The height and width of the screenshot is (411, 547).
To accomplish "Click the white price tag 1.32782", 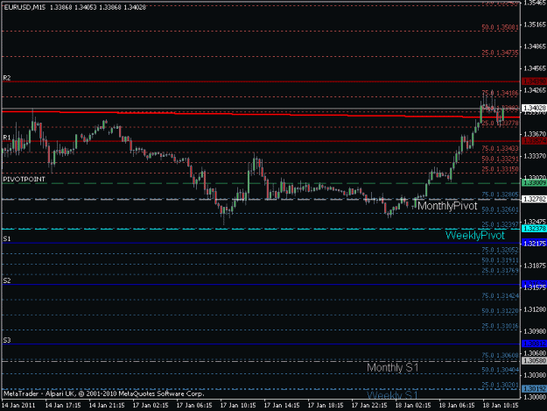I will coord(534,199).
